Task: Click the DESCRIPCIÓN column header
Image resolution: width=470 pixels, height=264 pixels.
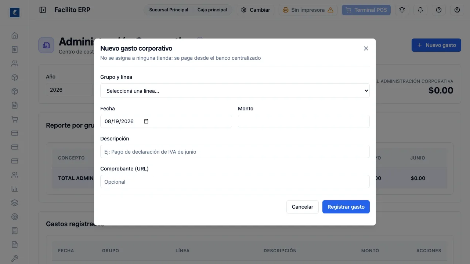Action: (x=280, y=251)
